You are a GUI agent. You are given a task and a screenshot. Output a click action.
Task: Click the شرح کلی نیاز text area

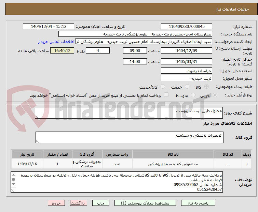[x=129, y=113]
